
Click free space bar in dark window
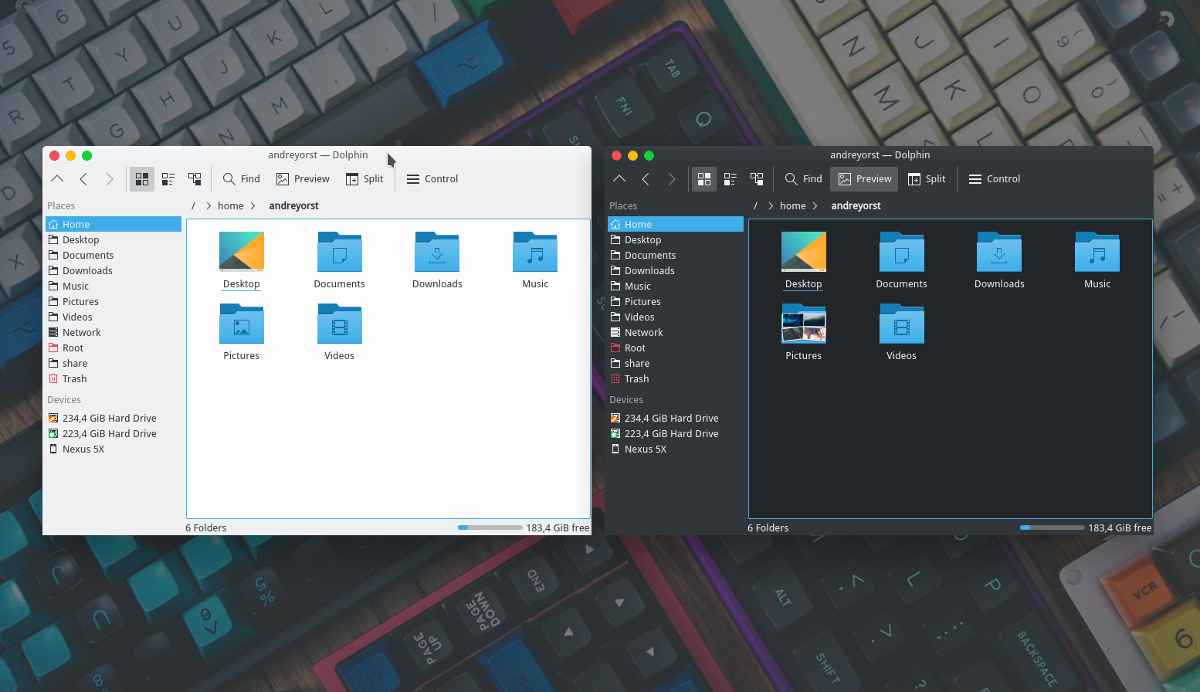point(1053,527)
